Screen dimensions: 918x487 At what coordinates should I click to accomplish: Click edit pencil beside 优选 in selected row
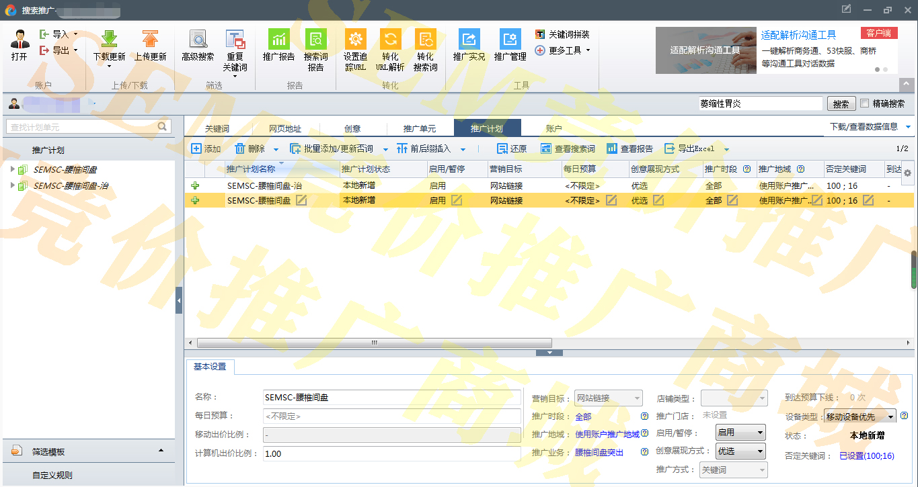[x=658, y=200]
